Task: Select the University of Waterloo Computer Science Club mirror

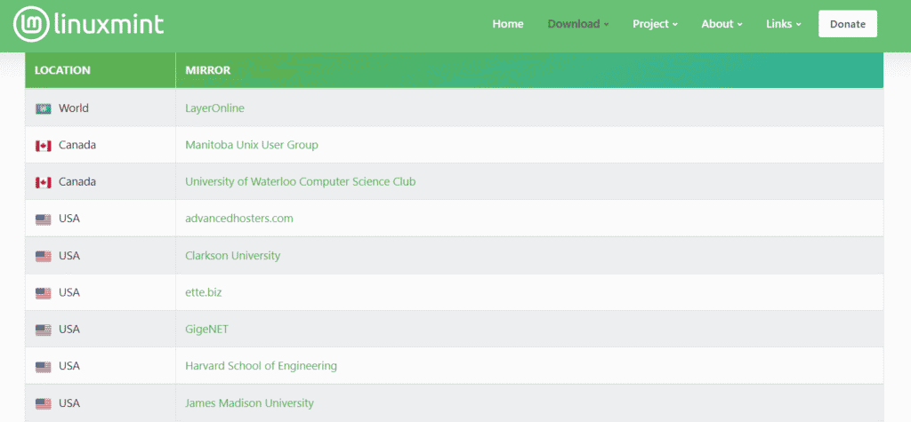Action: (x=300, y=182)
